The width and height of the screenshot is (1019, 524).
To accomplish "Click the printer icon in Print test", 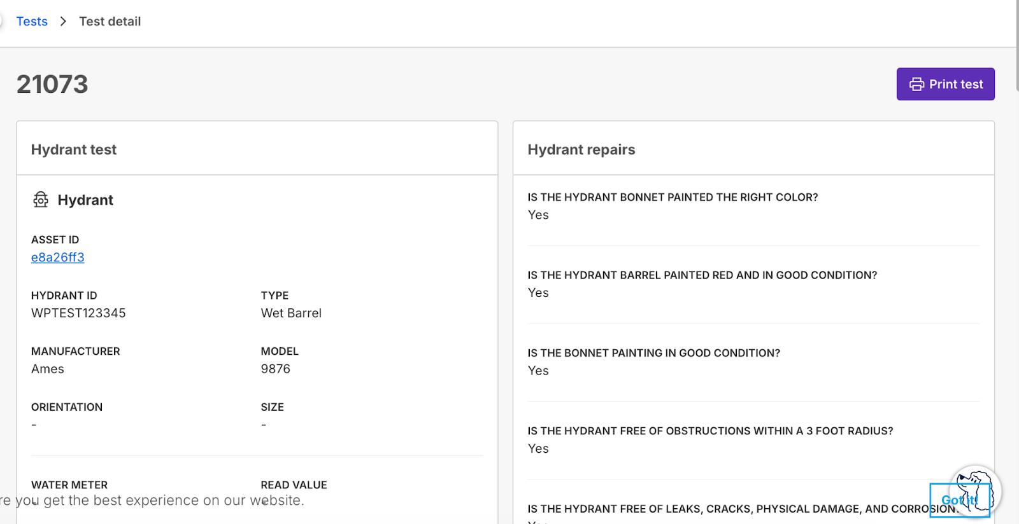I will pos(916,85).
